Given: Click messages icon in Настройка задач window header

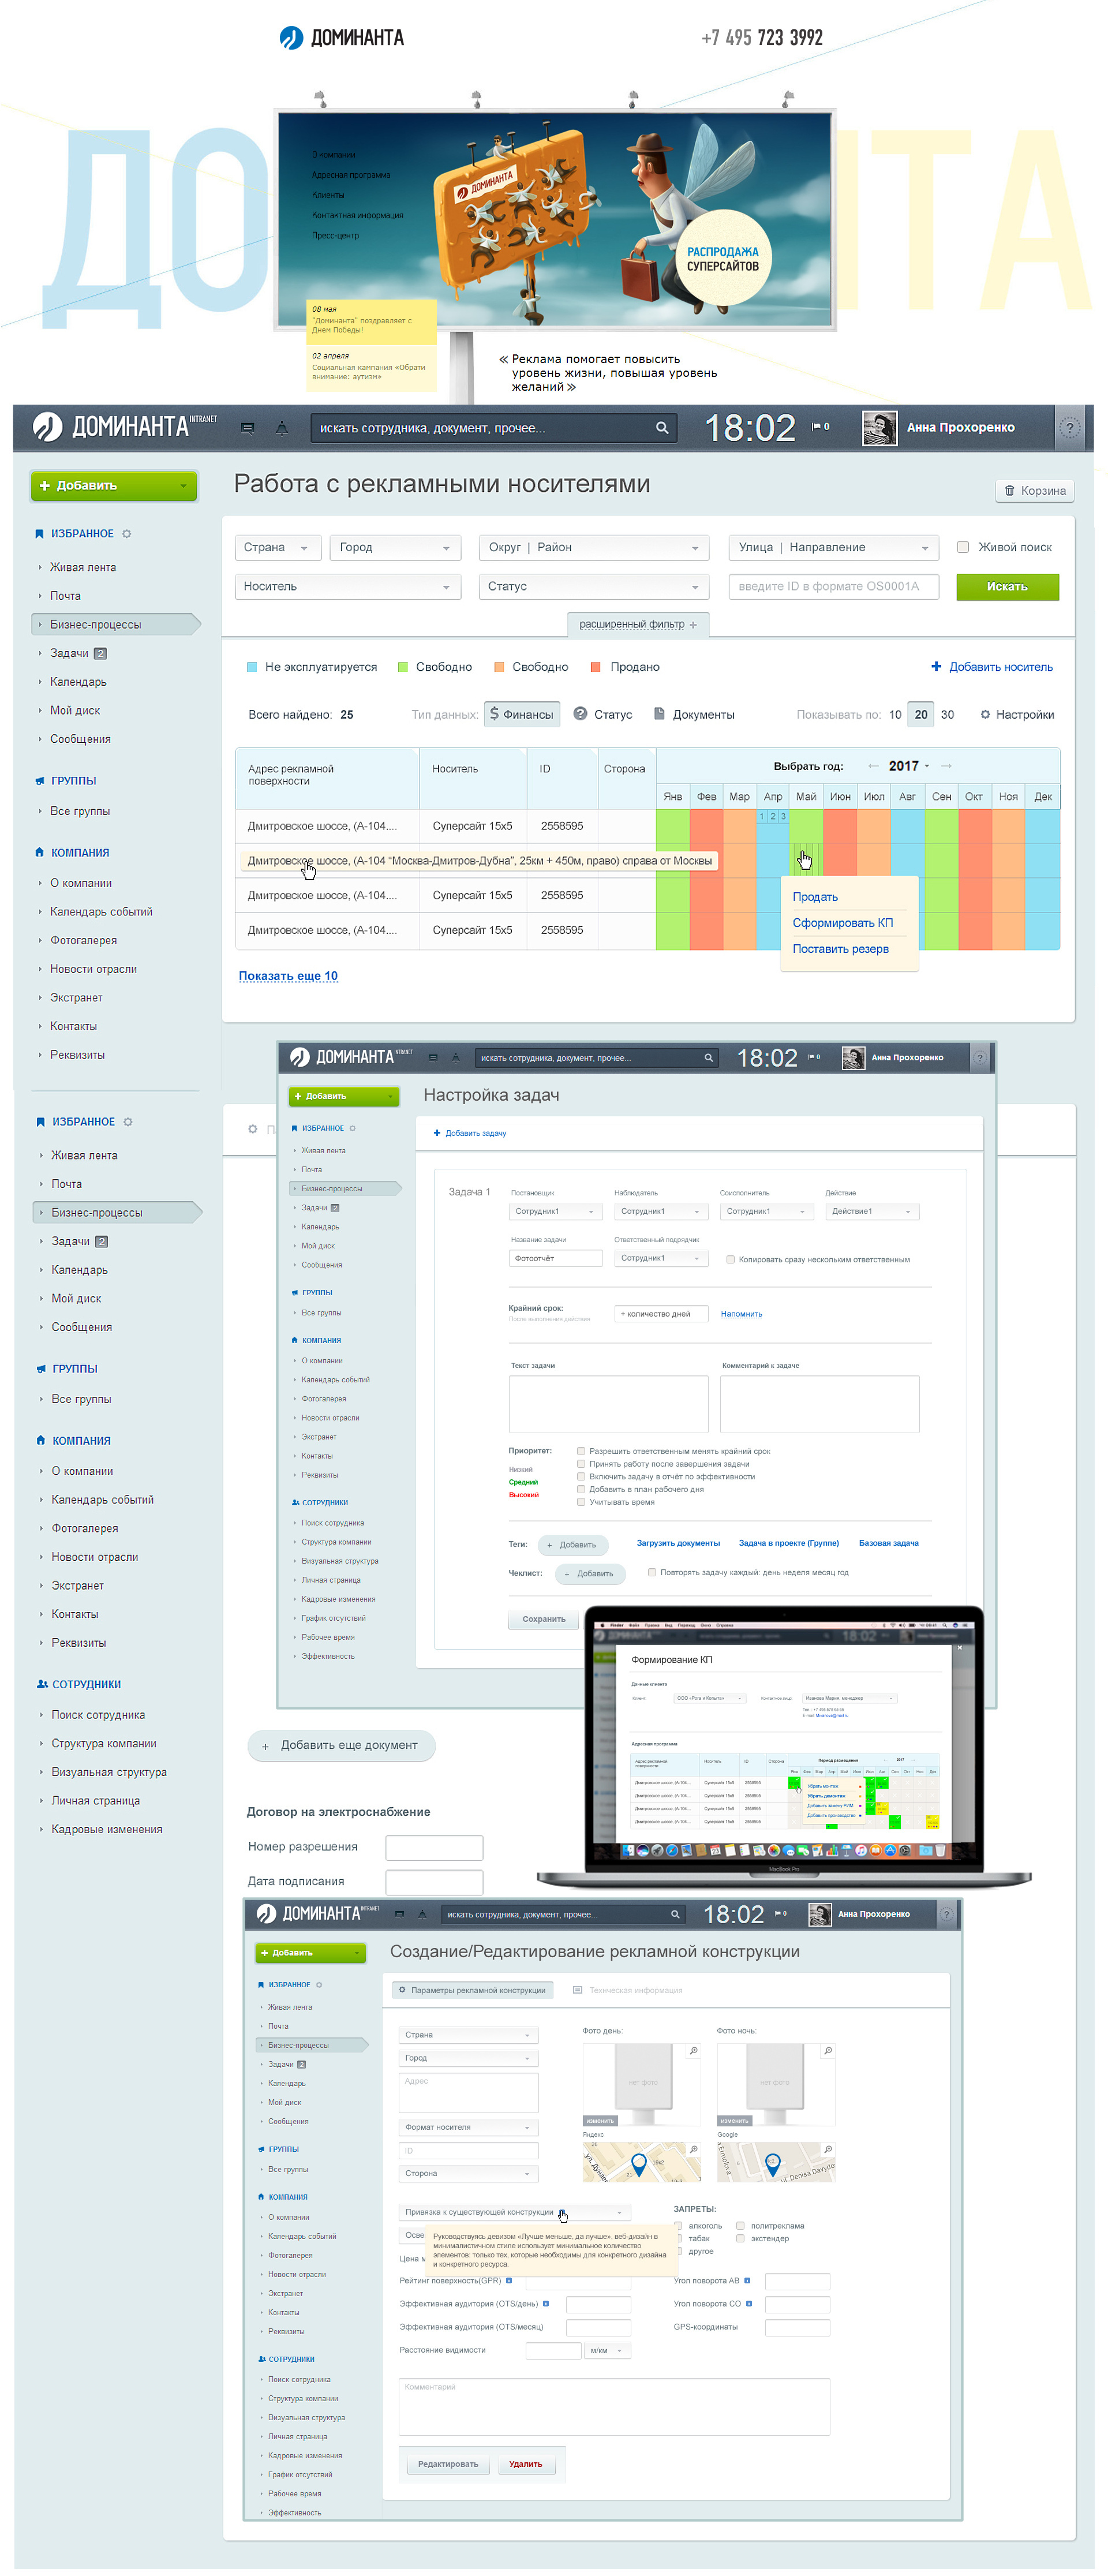Looking at the screenshot, I should [x=433, y=1058].
